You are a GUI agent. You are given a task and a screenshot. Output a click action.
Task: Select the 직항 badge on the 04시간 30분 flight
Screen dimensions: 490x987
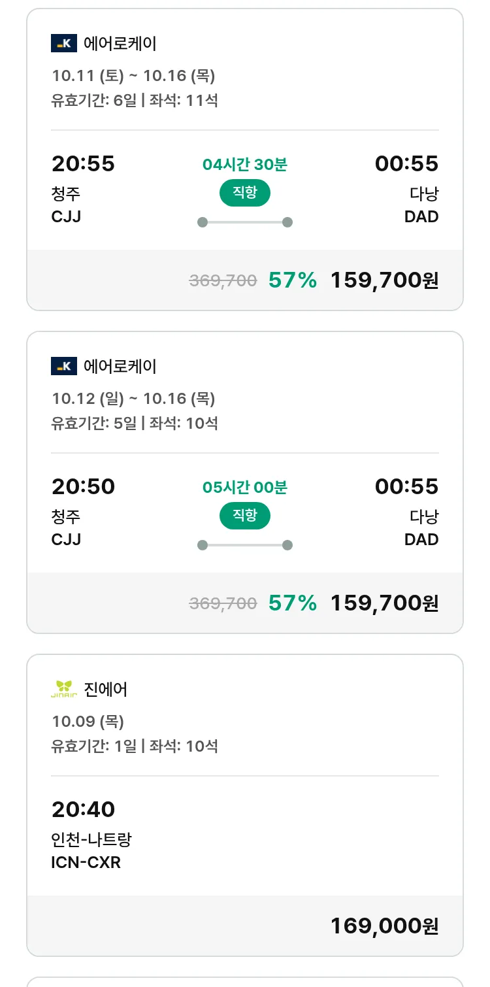[244, 193]
